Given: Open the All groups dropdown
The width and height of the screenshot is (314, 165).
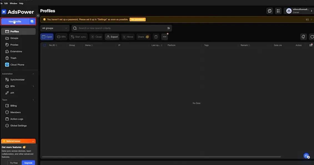Looking at the screenshot, I should point(55,28).
